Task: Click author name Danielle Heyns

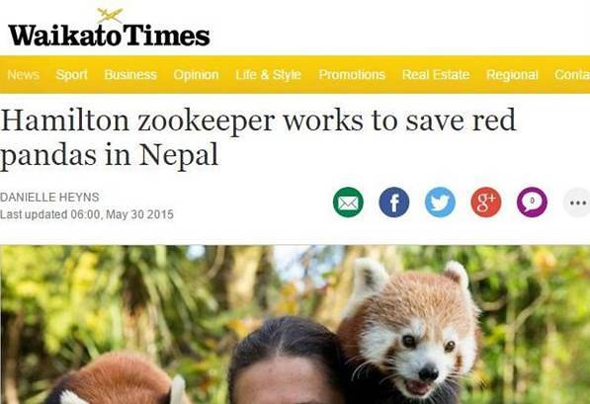Action: pyautogui.click(x=49, y=198)
